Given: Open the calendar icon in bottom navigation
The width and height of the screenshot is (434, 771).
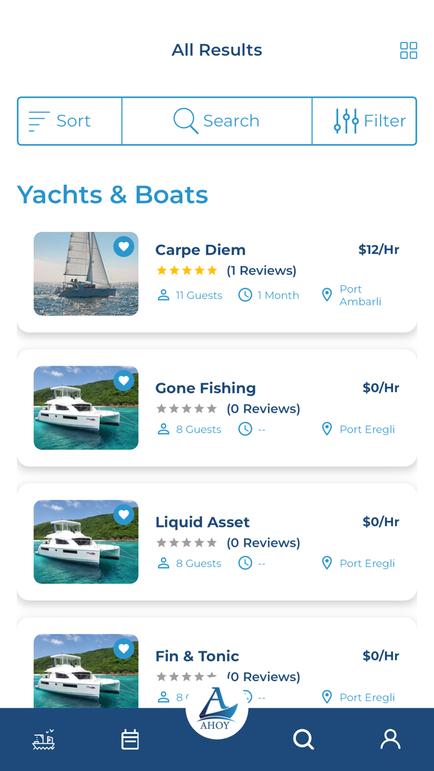Looking at the screenshot, I should (x=130, y=739).
